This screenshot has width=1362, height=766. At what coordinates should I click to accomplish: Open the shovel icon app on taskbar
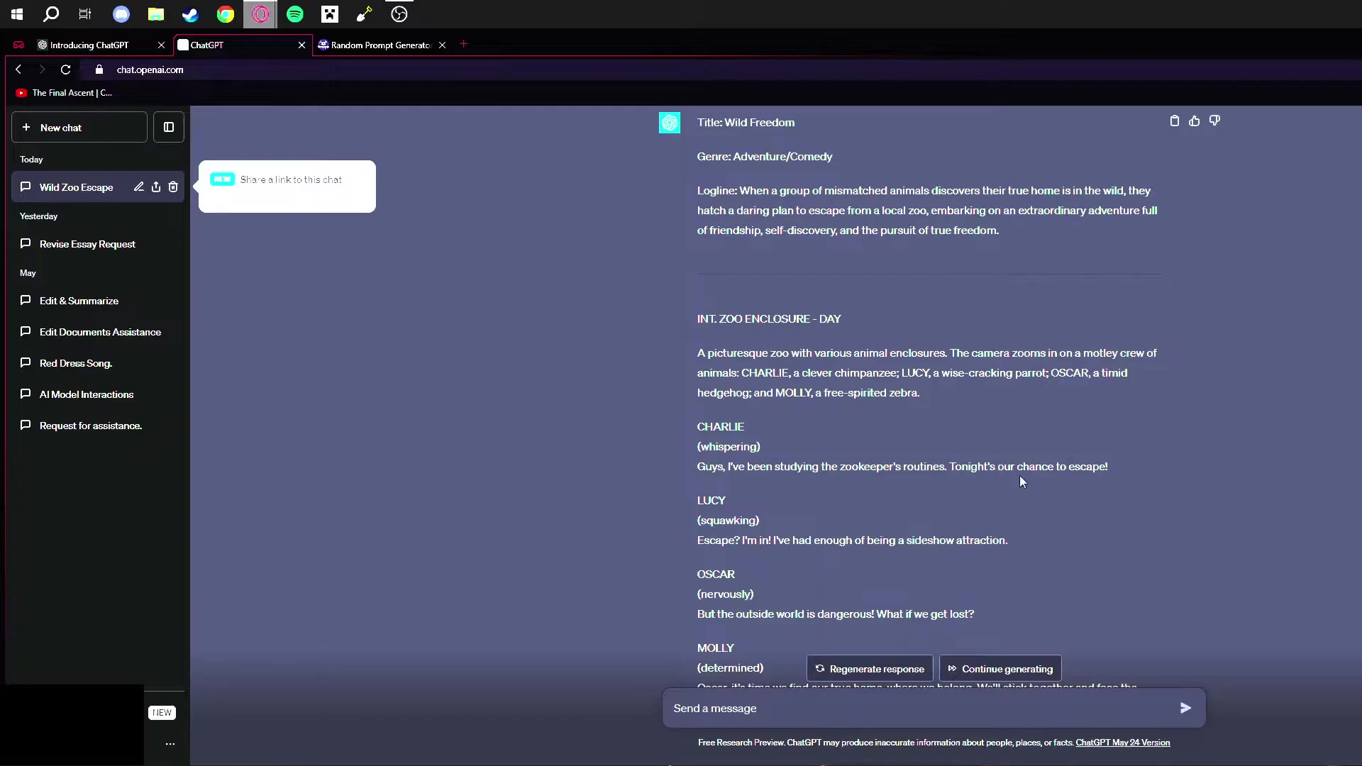point(365,14)
